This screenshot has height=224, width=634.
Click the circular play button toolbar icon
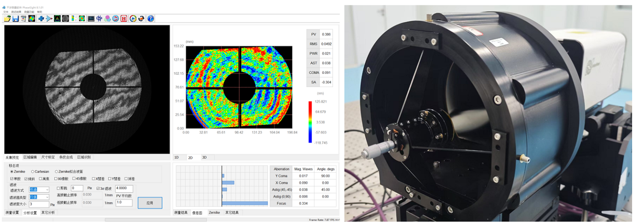[133, 19]
